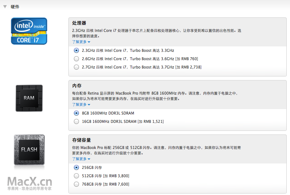The image size is (290, 195).
Task: Select 8GB 1600MHz DDR3L SDRAM memory
Action: (x=76, y=113)
